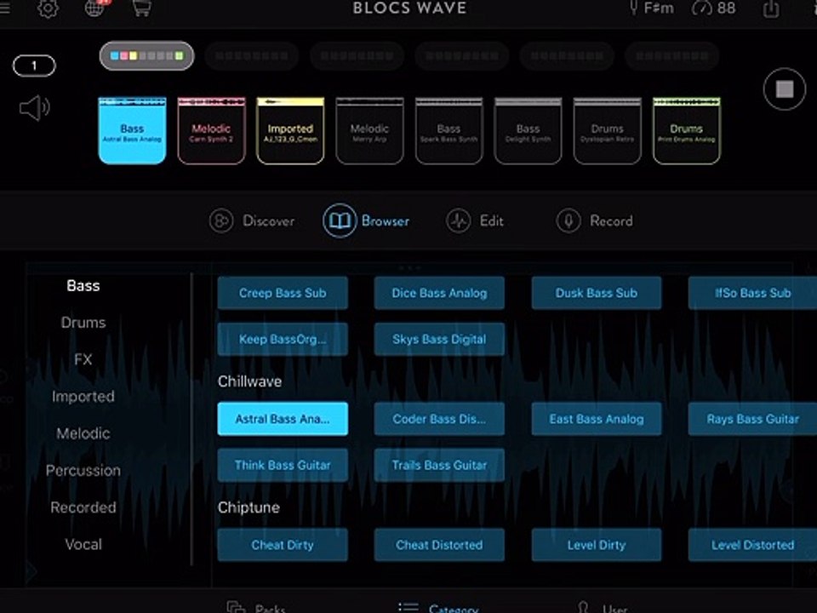817x613 pixels.
Task: Choose the Dusk Bass Sub loop
Action: pyautogui.click(x=597, y=293)
